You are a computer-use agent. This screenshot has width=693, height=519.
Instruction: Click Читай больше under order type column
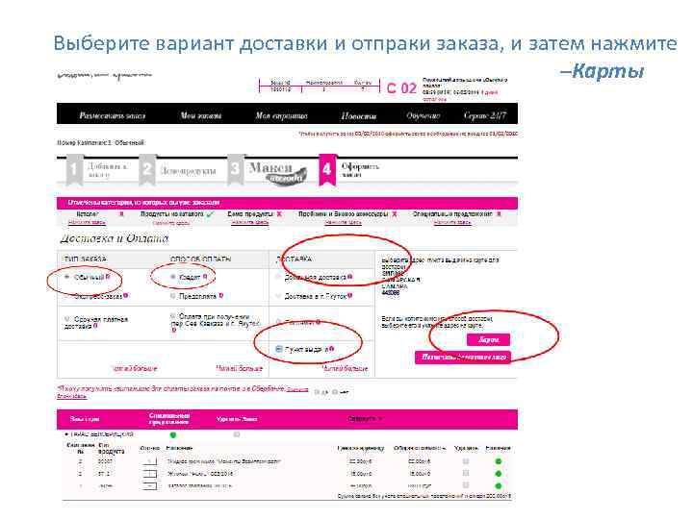[x=136, y=368]
